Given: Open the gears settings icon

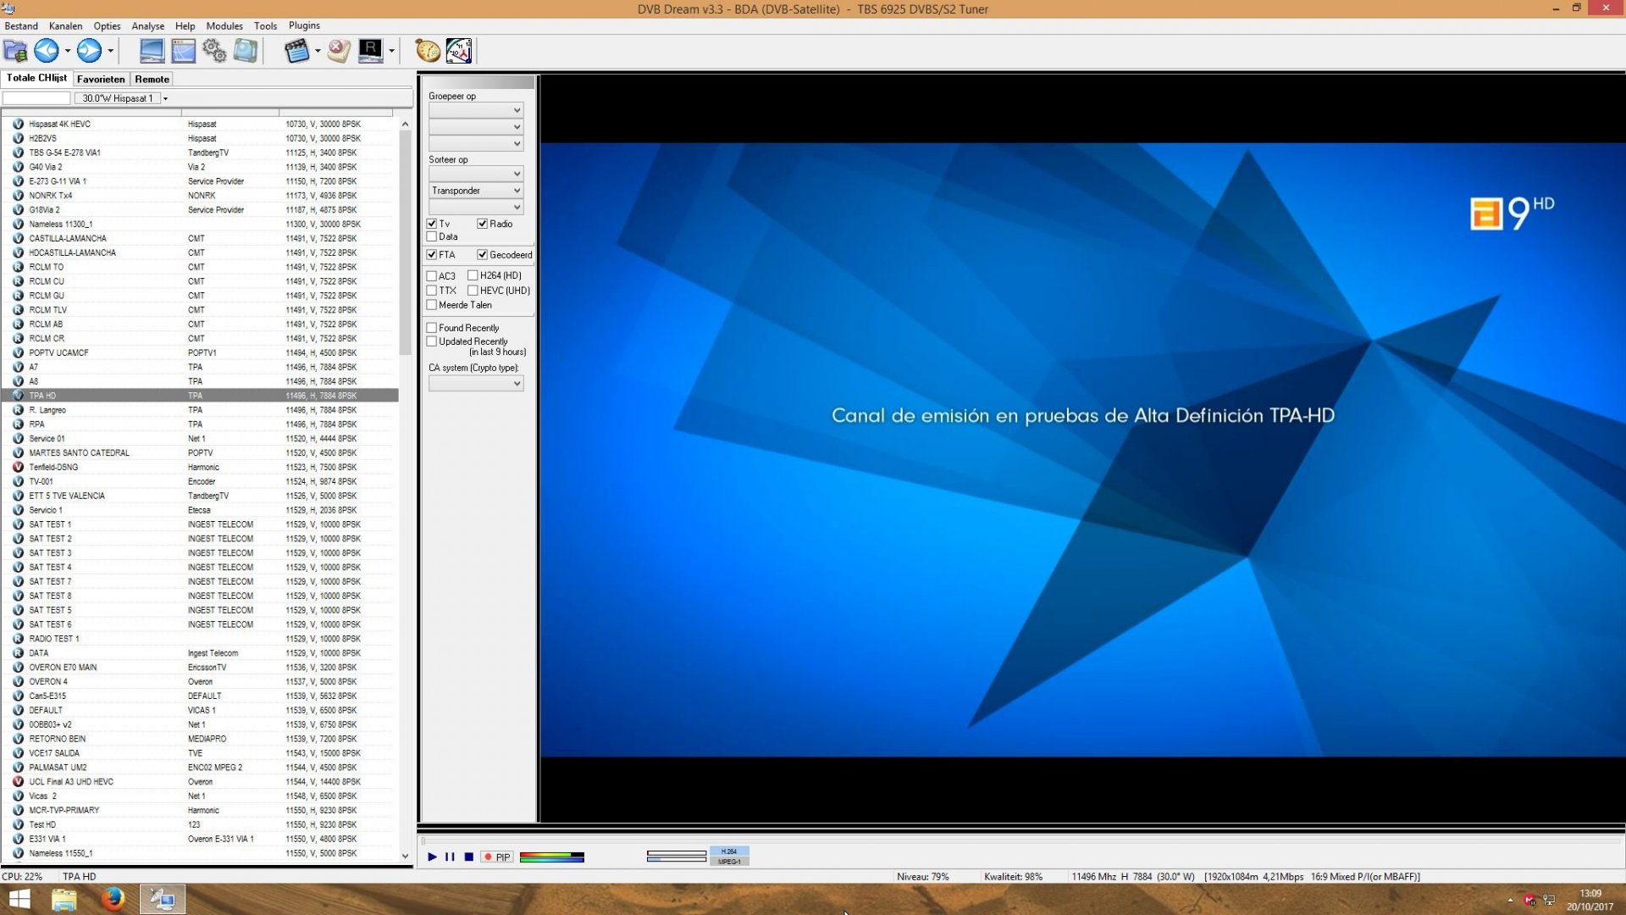Looking at the screenshot, I should click(214, 51).
